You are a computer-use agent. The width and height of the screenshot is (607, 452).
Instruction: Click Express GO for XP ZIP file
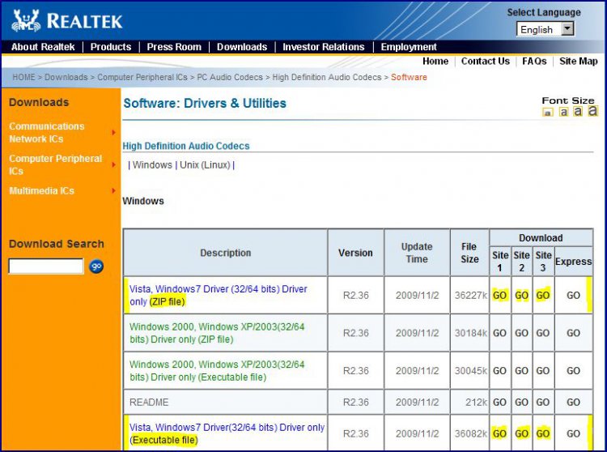[573, 333]
